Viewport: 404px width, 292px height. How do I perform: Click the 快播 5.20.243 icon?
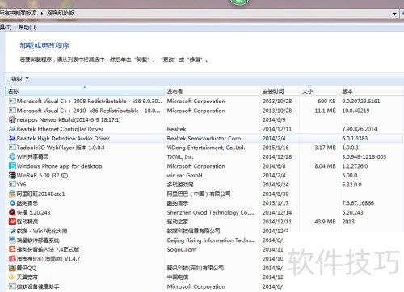pos(12,212)
